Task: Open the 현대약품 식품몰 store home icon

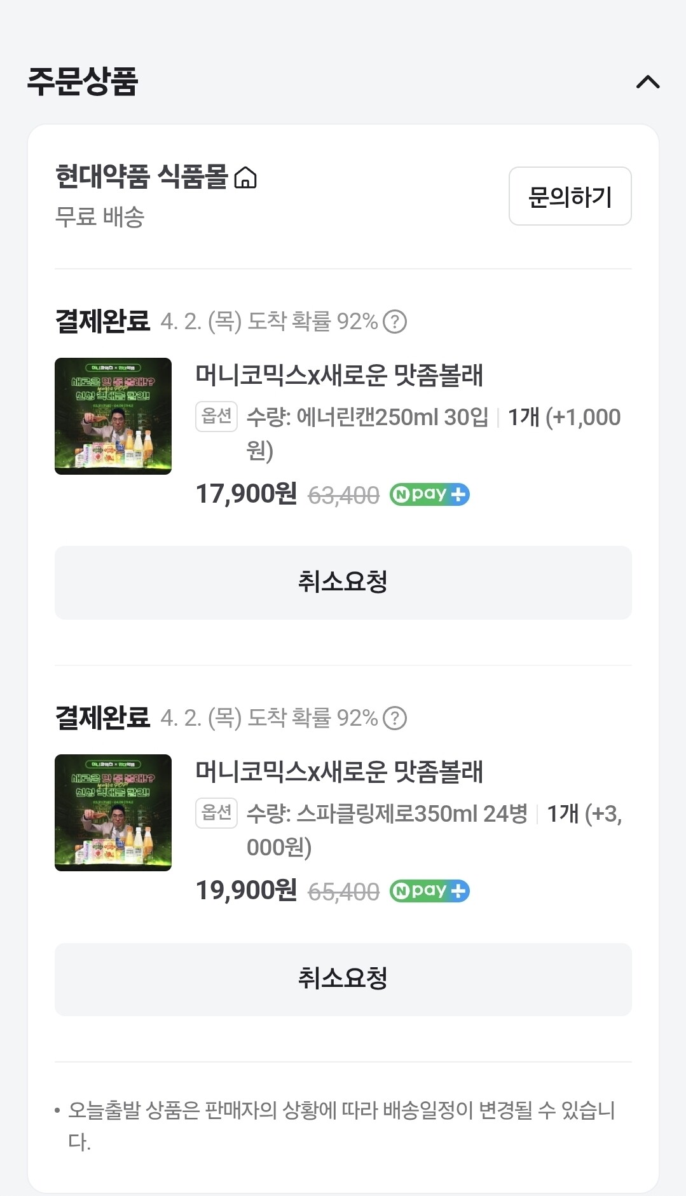Action: (x=245, y=177)
